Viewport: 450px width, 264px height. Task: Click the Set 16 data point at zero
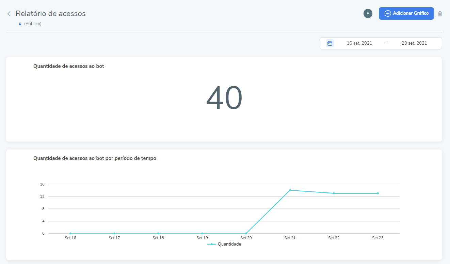pos(70,233)
